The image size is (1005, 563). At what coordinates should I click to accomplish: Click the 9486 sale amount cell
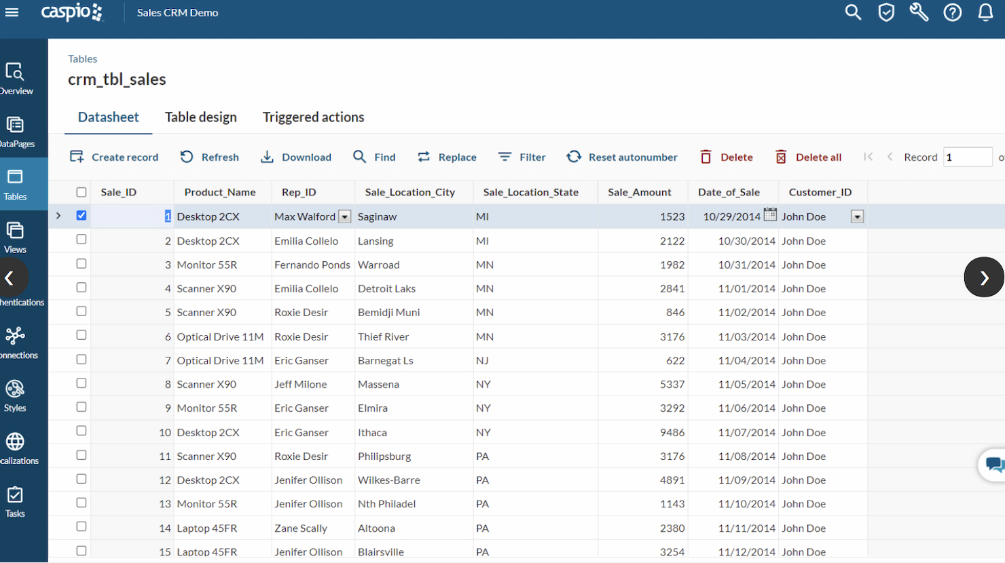[643, 432]
